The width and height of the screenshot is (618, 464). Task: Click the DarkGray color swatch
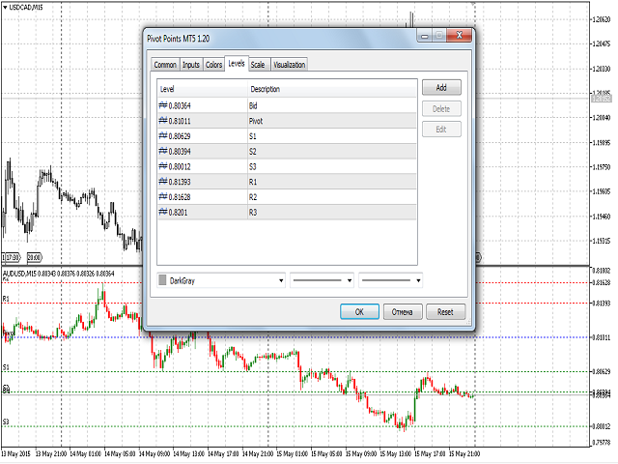pos(162,280)
